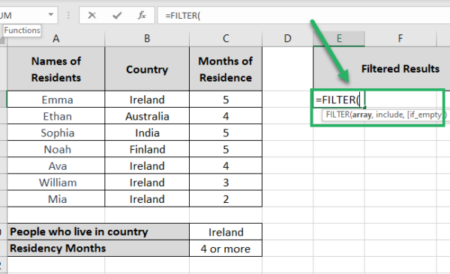Select column F header
Screen dimensions: 450x274
pyautogui.click(x=400, y=38)
